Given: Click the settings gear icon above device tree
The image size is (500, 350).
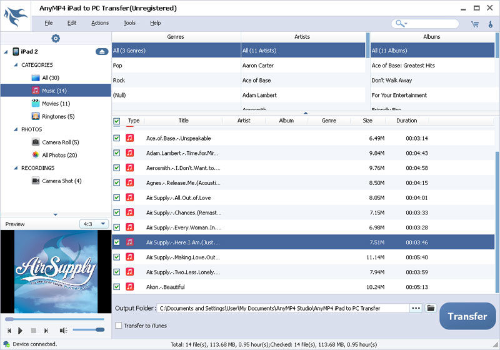Looking at the screenshot, I should [x=56, y=38].
